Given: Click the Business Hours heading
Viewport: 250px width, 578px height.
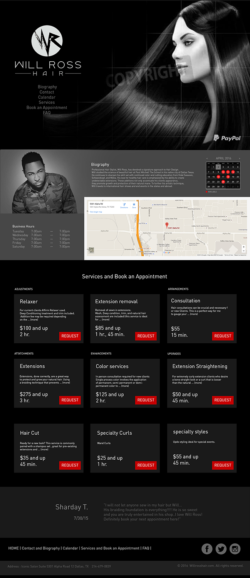Looking at the screenshot, I should 23,226.
